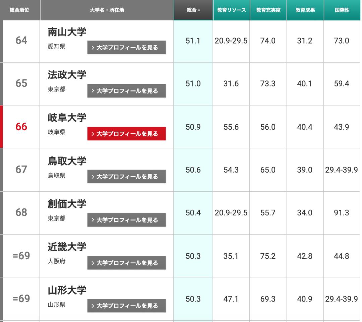362x322 pixels.
Task: Click the 南山大学 university name
Action: 67,32
